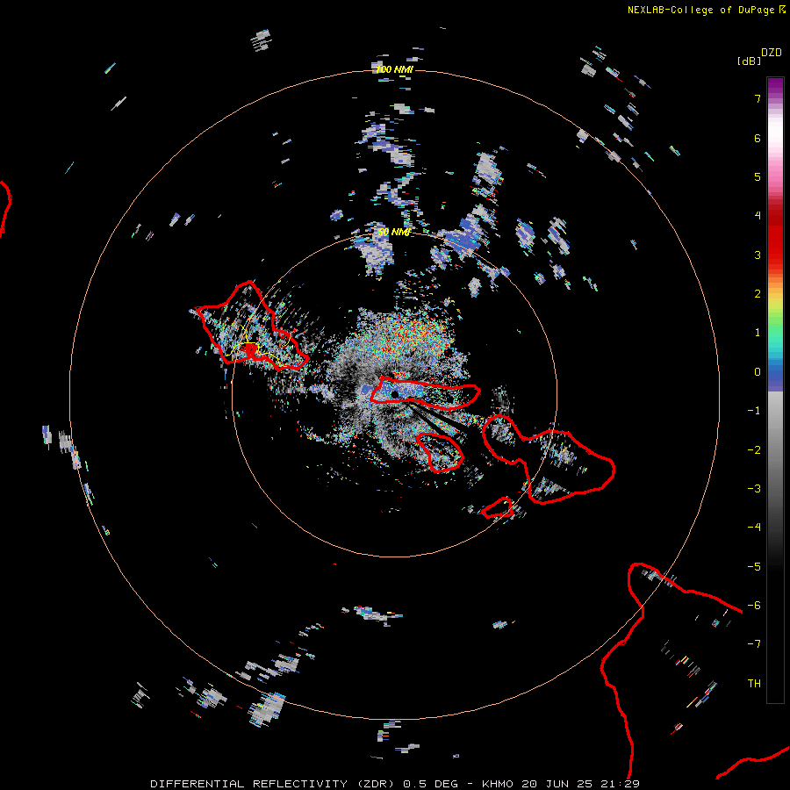This screenshot has width=790, height=790.
Task: Click the NEXLAB-College of DuPage credit text
Action: [x=700, y=10]
